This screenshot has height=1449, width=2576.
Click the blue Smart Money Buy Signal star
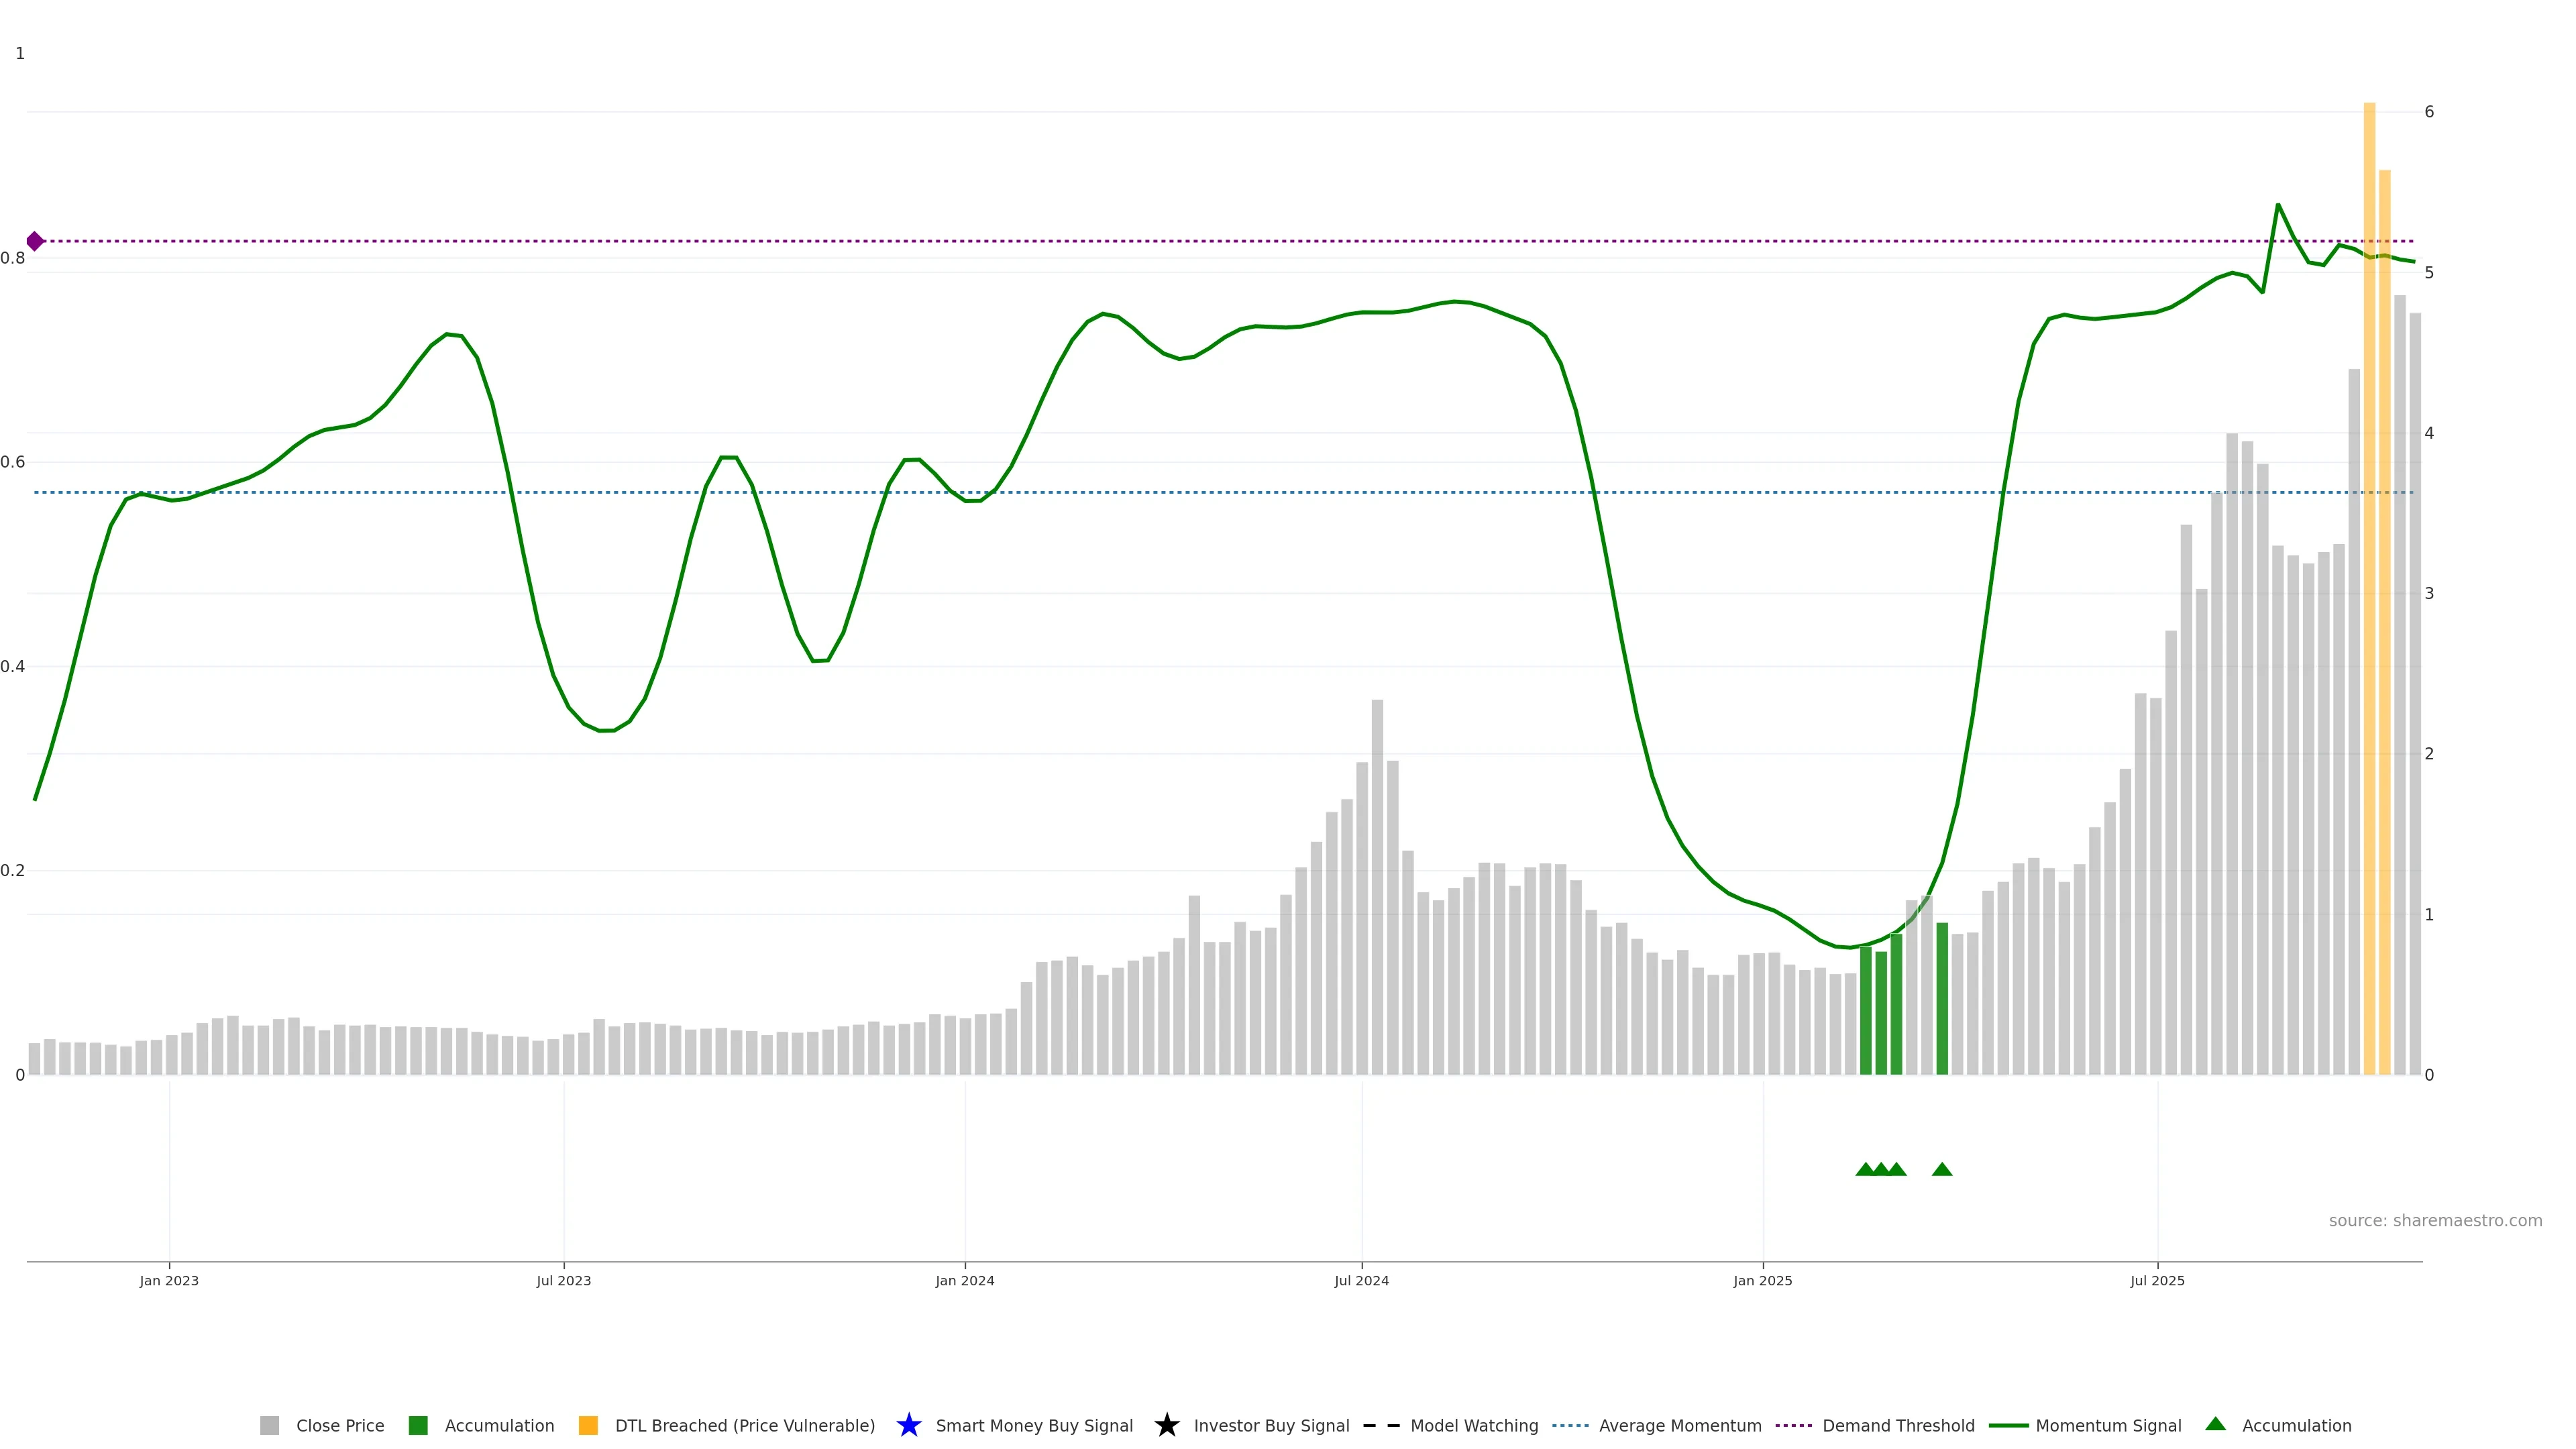click(x=908, y=1425)
